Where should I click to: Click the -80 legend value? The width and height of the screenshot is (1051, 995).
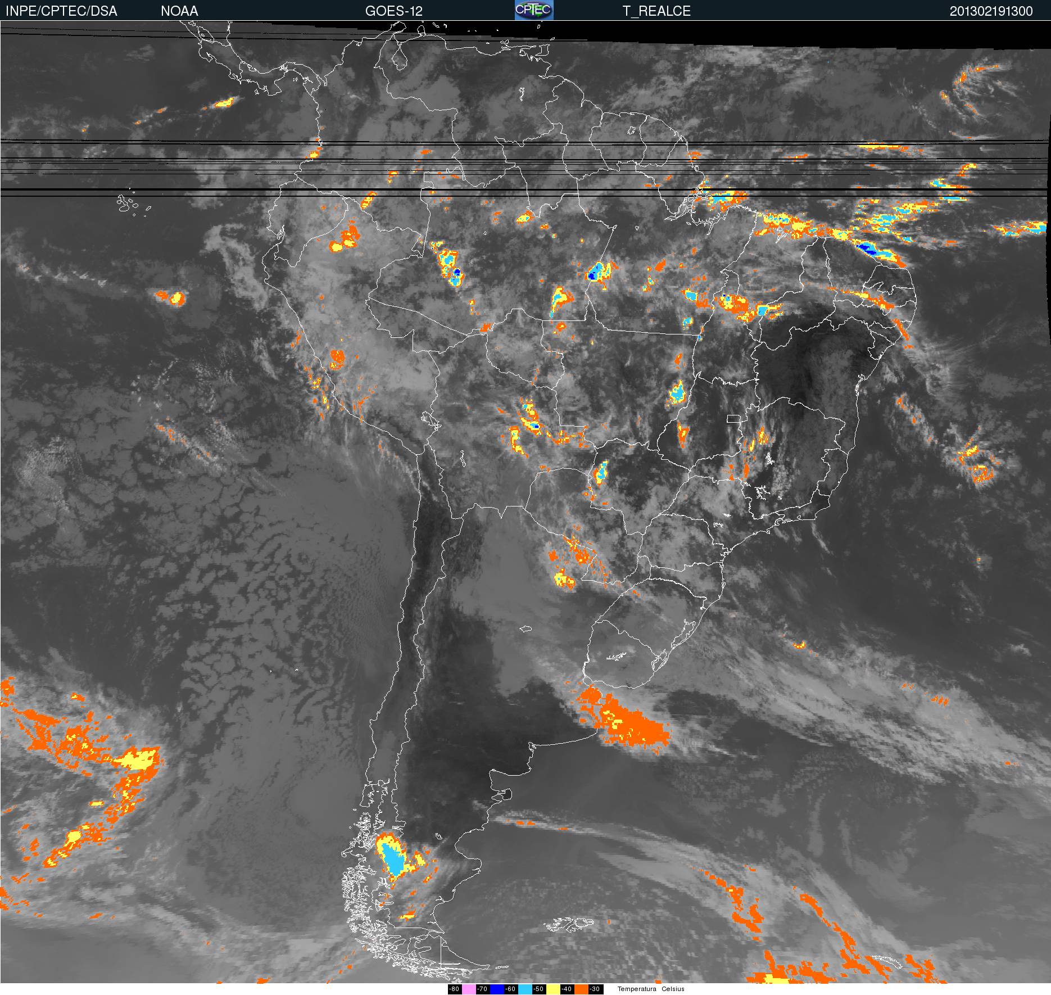coord(454,989)
